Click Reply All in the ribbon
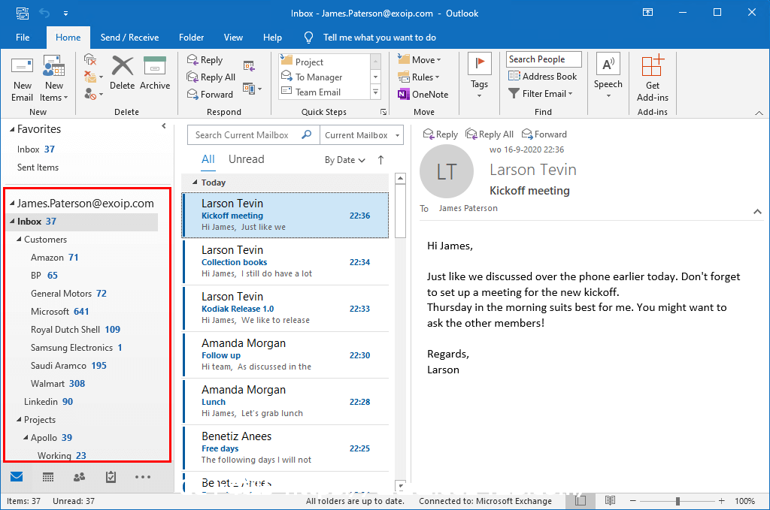 tap(211, 77)
